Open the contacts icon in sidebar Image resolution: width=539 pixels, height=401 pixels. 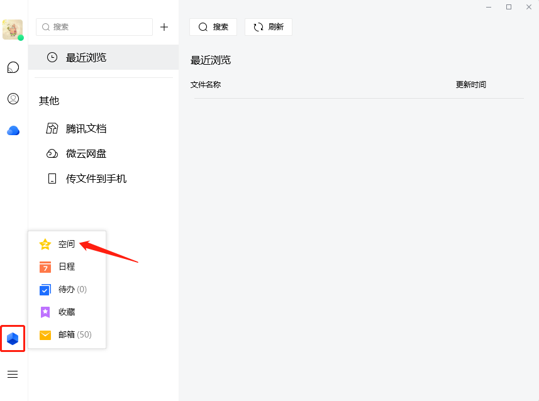coord(13,99)
